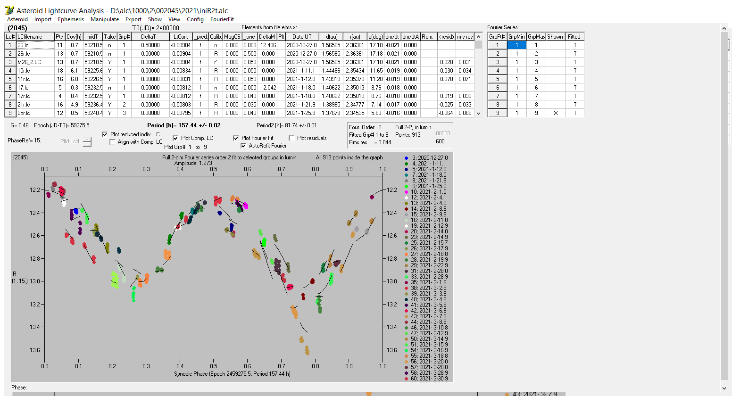Click the Date UT cell 2021-1-21.9
732x396 pixels.
tap(302, 105)
